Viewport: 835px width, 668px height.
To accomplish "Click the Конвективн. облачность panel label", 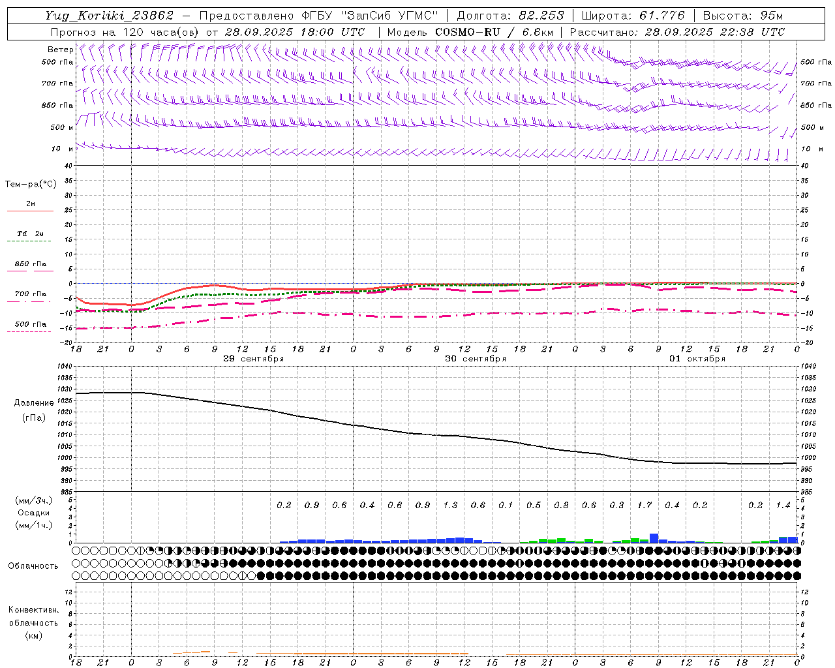I will point(33,622).
